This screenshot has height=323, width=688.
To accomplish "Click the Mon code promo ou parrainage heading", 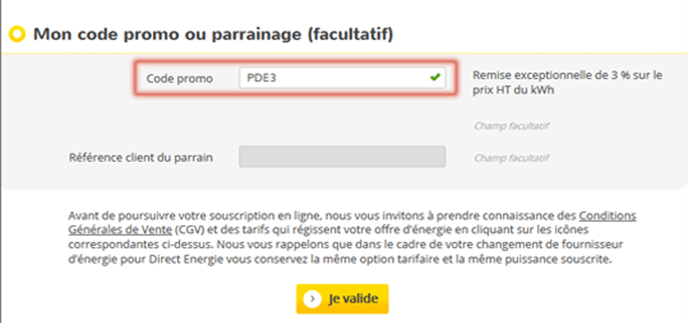I will [213, 34].
